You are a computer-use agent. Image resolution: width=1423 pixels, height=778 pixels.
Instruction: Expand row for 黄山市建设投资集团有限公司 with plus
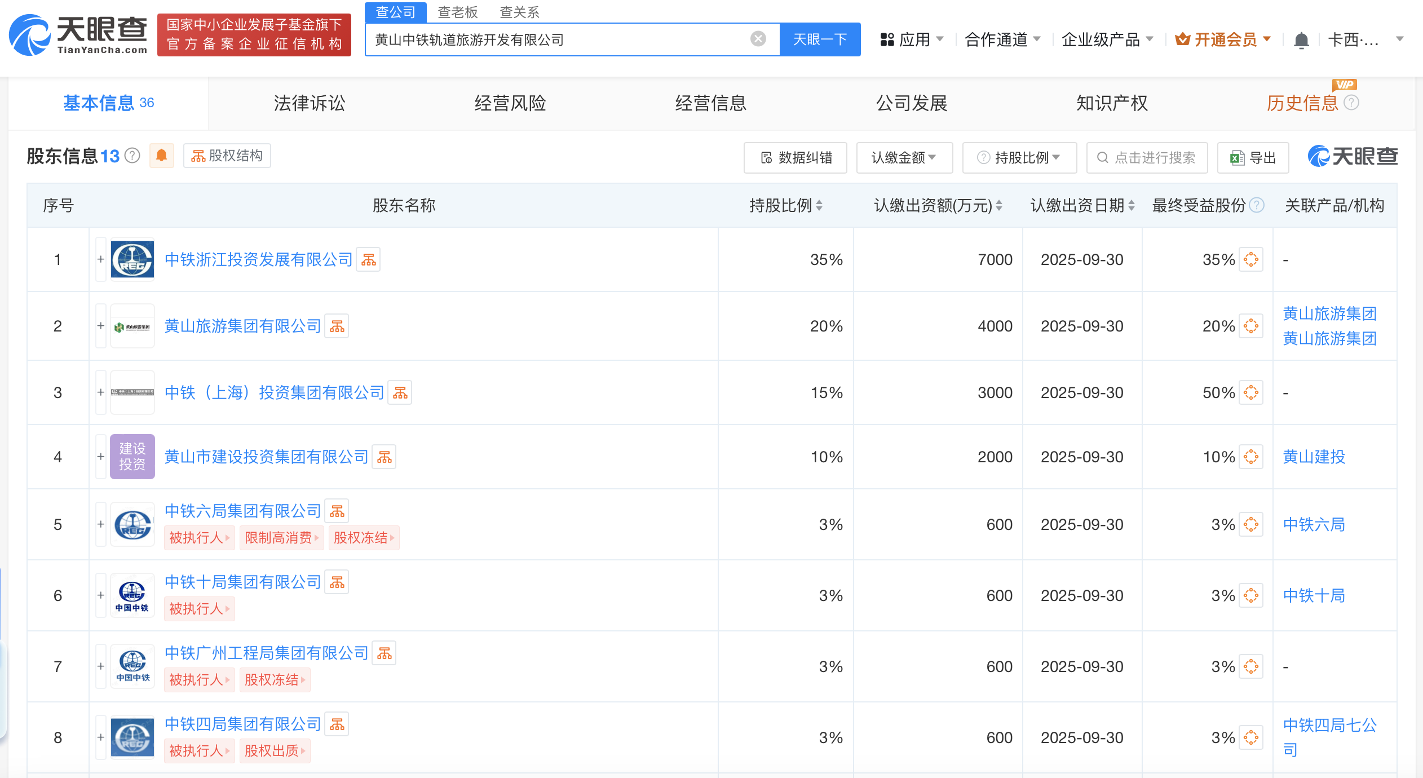pyautogui.click(x=101, y=457)
